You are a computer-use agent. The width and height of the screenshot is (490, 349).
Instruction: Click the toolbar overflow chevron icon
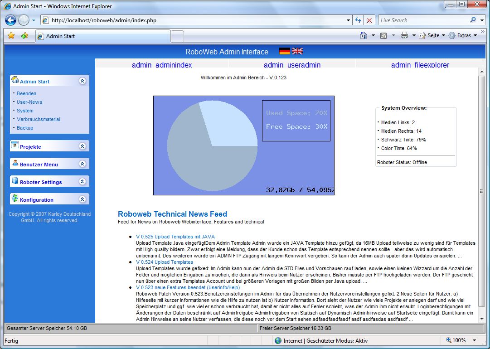(x=482, y=32)
